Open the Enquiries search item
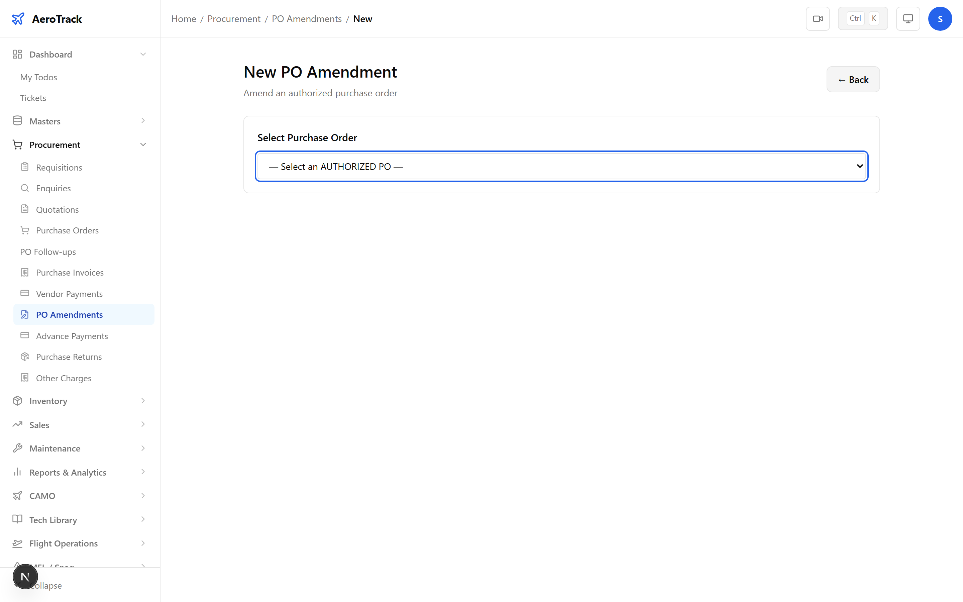963x602 pixels. point(53,188)
